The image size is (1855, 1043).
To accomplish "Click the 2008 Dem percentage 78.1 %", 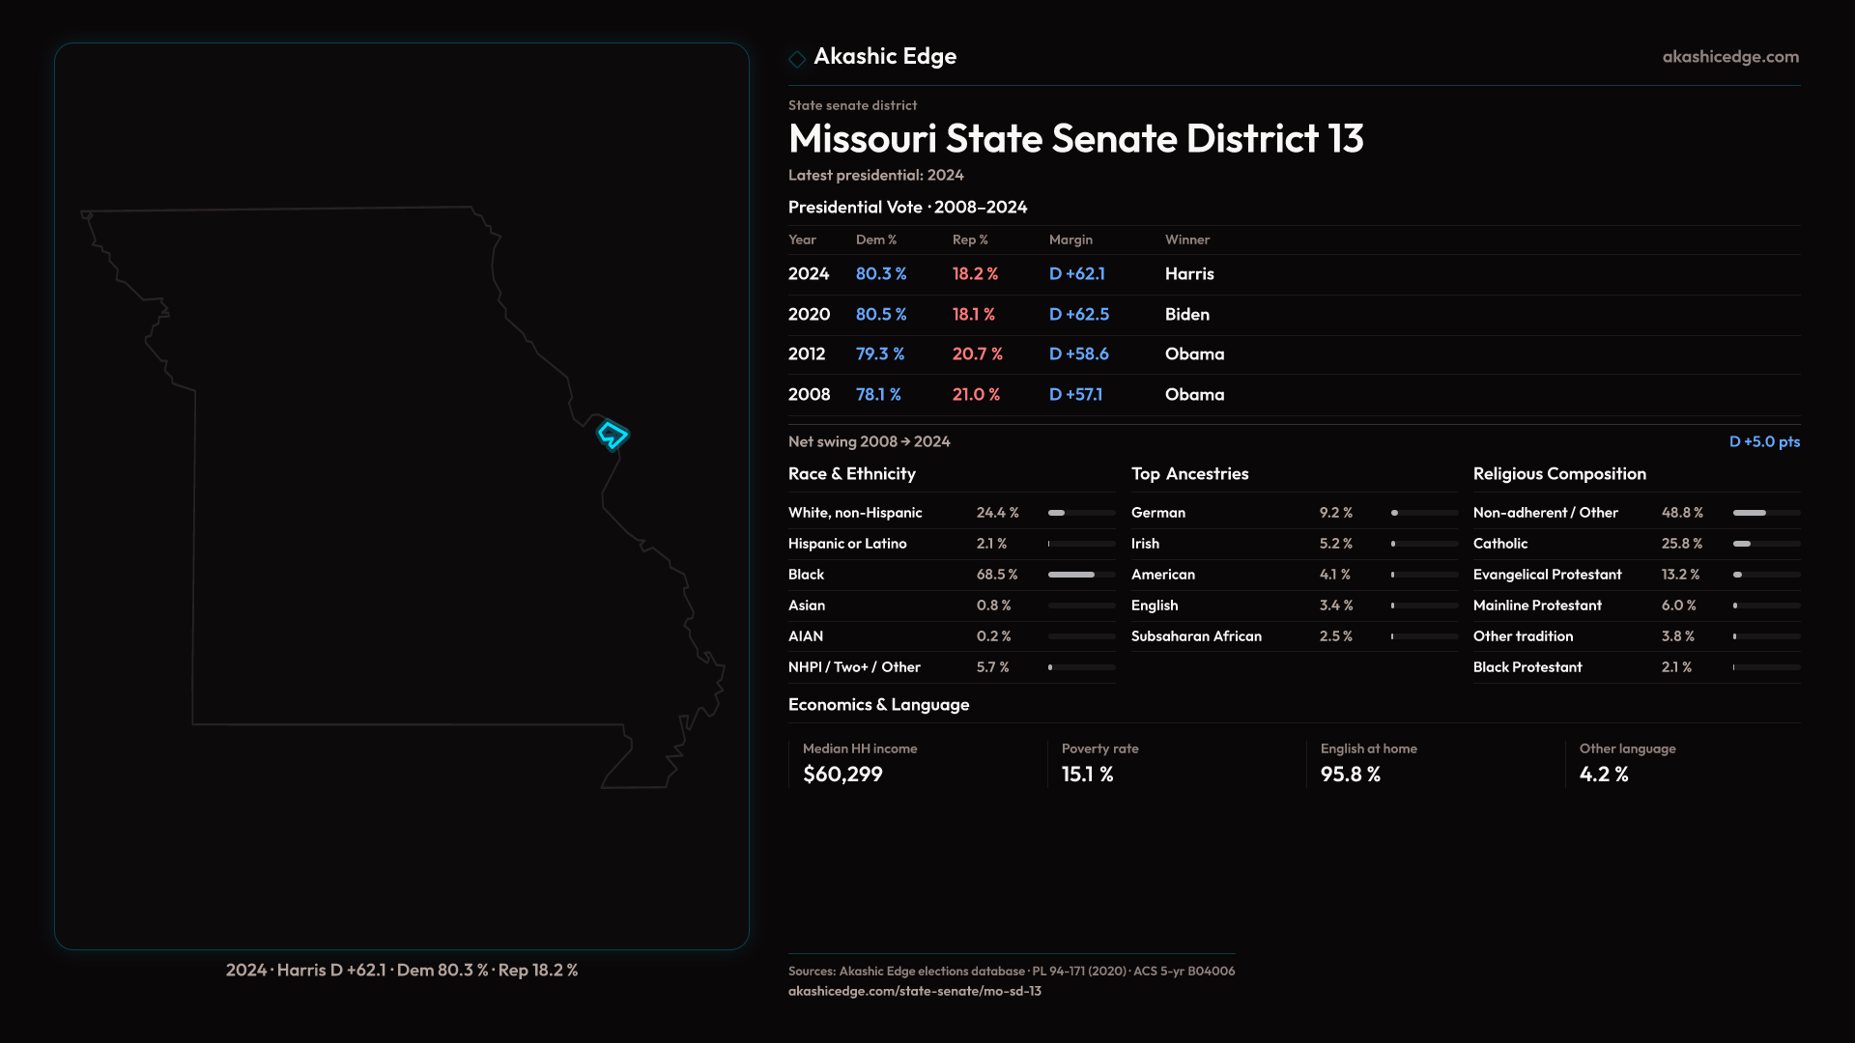I will 877,395.
